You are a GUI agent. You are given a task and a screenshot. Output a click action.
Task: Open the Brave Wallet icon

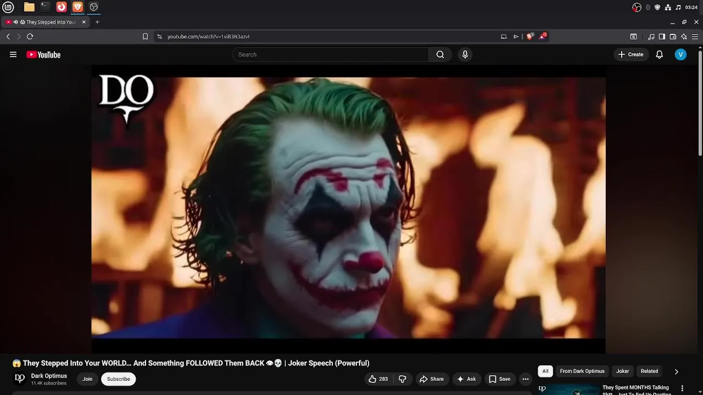(x=673, y=36)
